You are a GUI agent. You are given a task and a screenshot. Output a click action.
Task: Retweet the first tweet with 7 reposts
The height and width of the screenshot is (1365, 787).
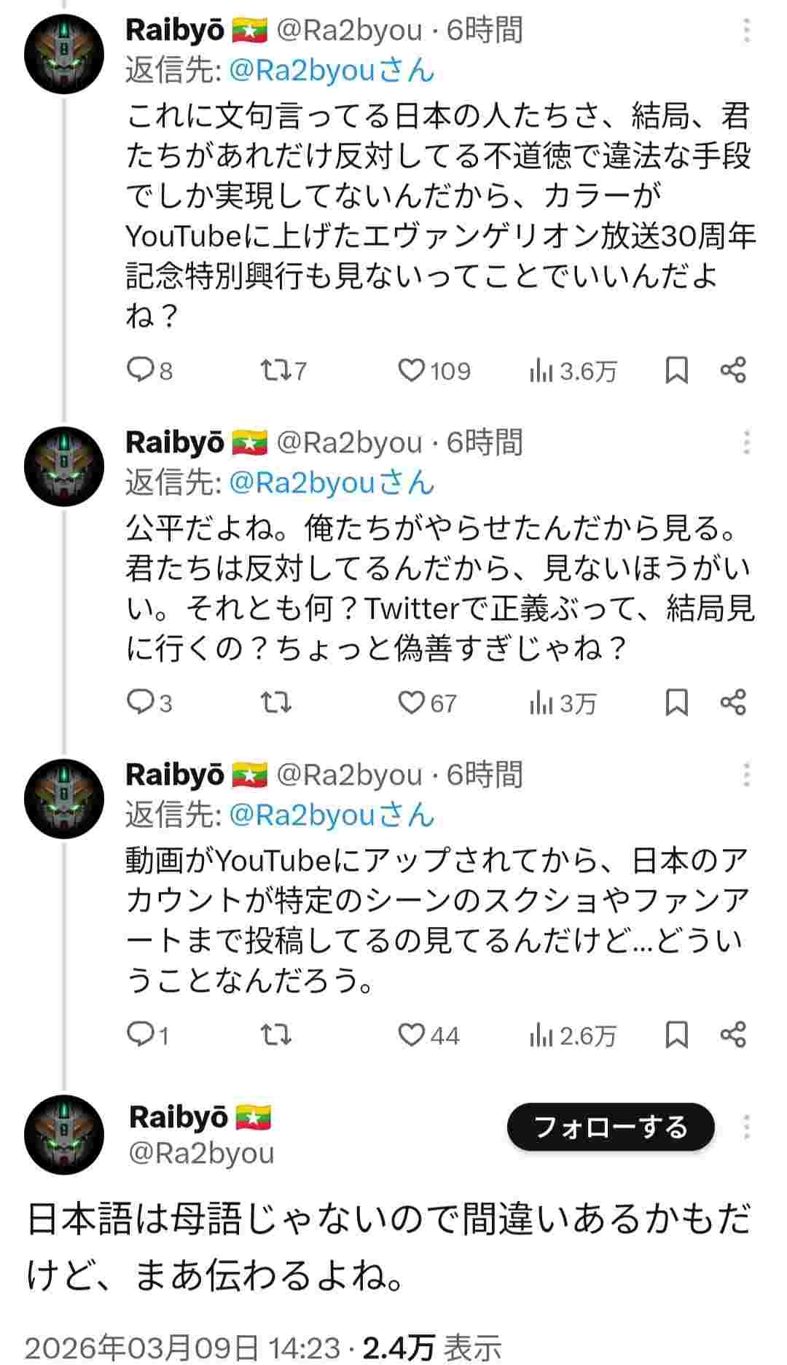[x=275, y=370]
